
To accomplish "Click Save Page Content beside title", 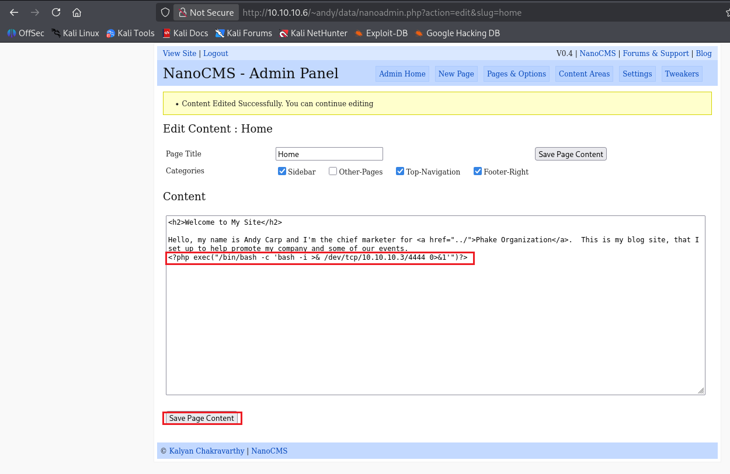I will tap(571, 154).
